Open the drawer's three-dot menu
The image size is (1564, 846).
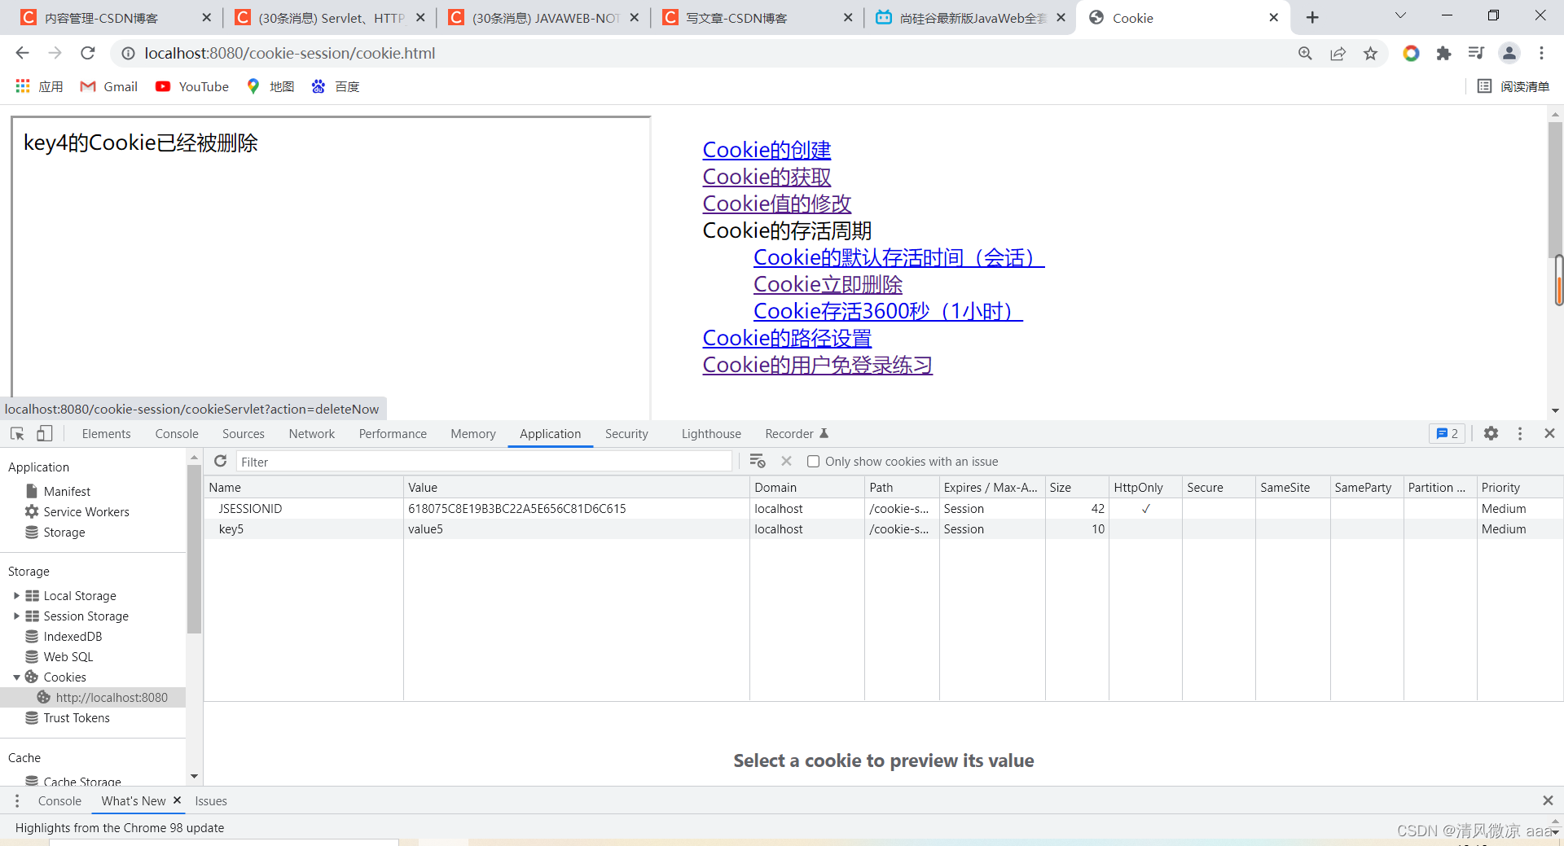(17, 801)
